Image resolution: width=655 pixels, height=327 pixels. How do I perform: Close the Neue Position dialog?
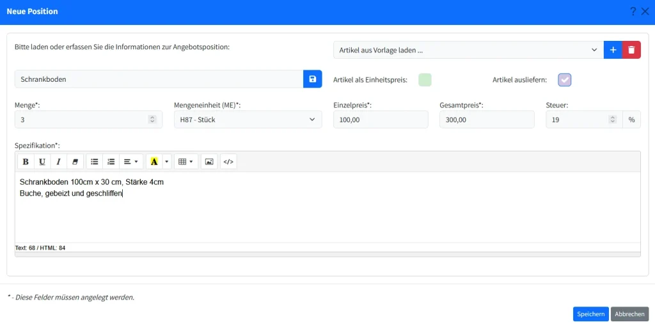(645, 11)
